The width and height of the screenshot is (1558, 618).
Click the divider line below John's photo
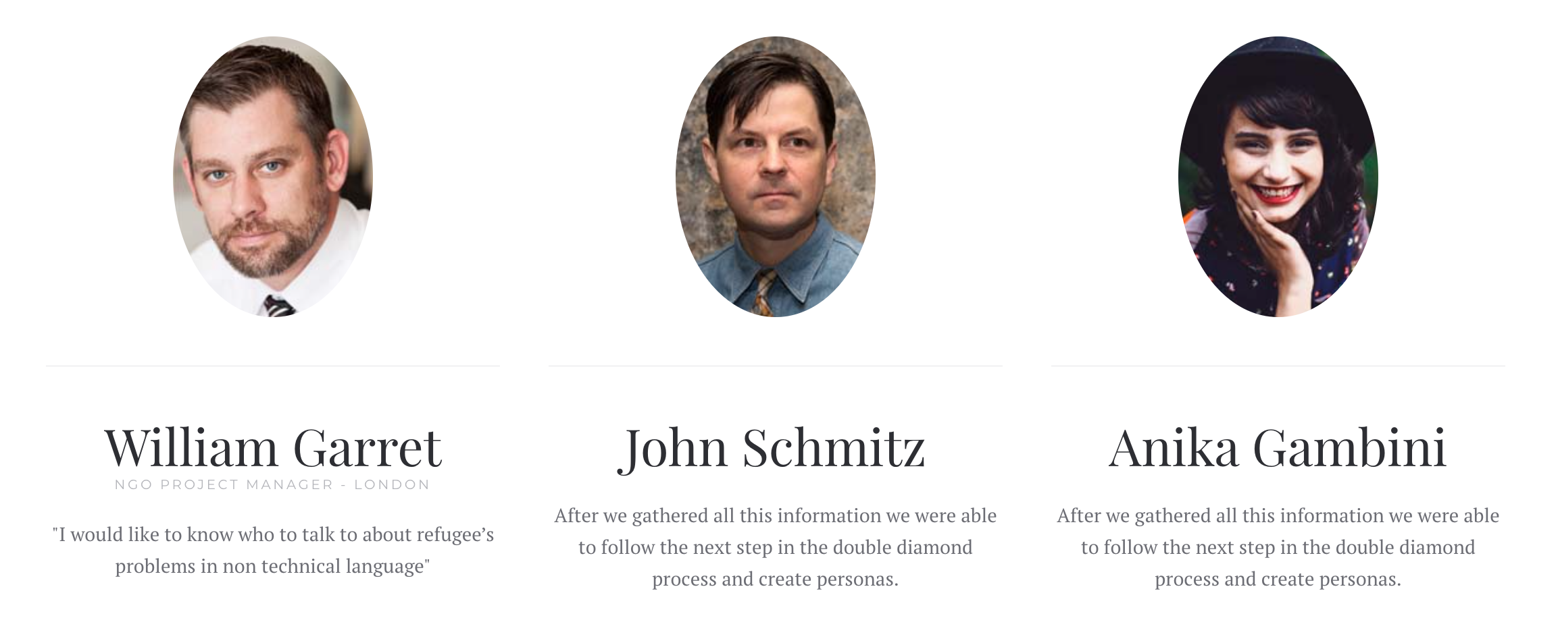[776, 366]
